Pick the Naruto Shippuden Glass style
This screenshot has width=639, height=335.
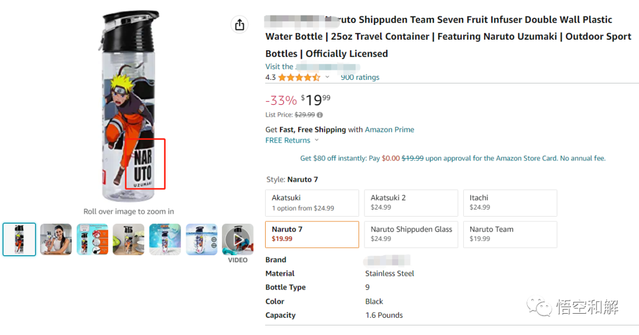click(411, 234)
